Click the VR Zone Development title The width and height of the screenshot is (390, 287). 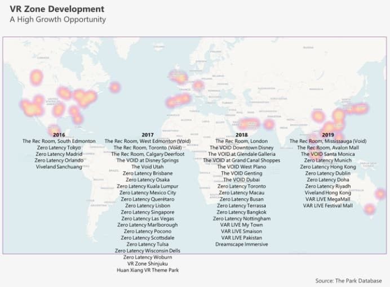(x=56, y=9)
